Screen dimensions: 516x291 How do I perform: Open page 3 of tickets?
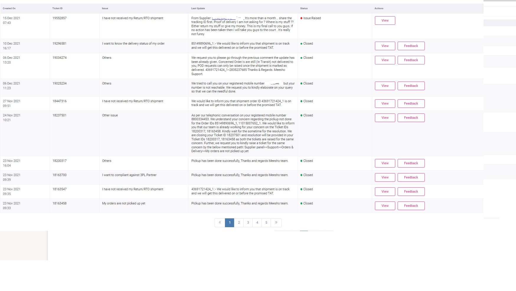click(x=248, y=222)
